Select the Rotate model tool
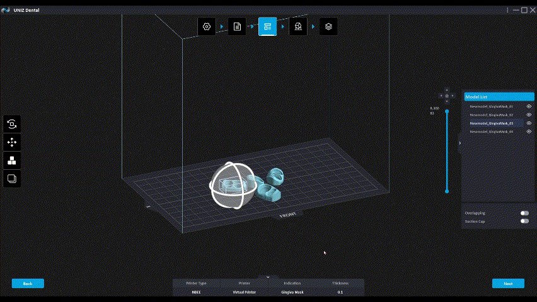Viewport: 537px width, 302px height. pos(12,124)
